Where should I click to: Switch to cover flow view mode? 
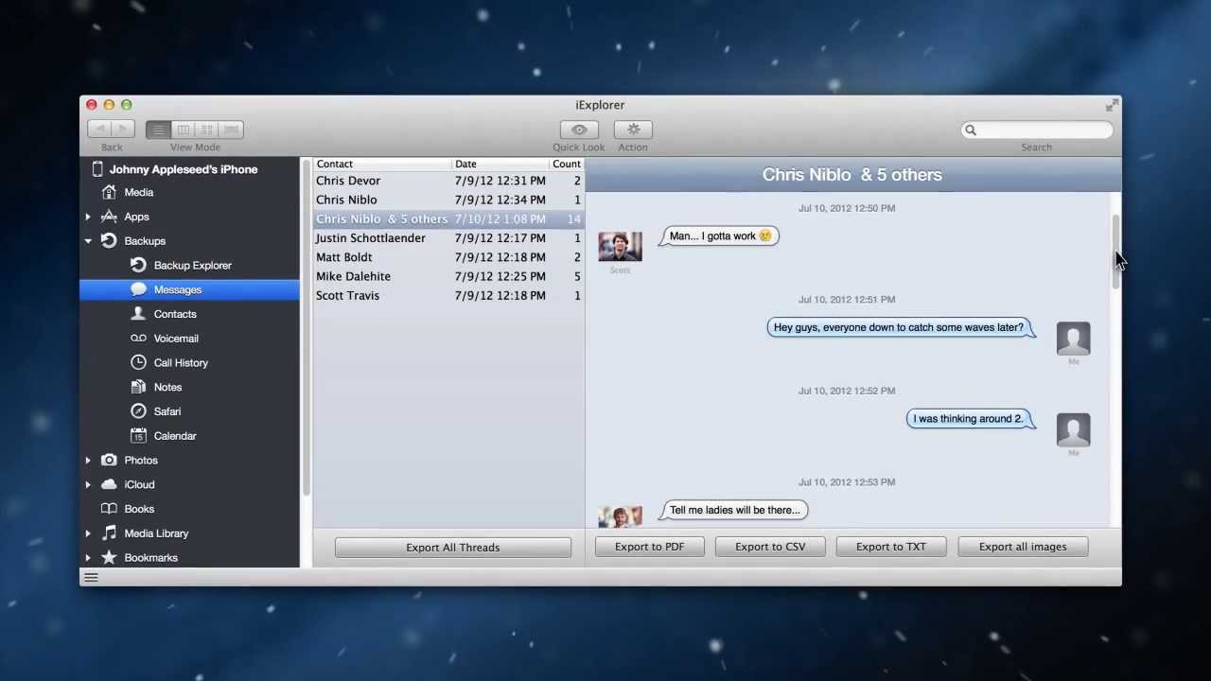click(x=232, y=130)
